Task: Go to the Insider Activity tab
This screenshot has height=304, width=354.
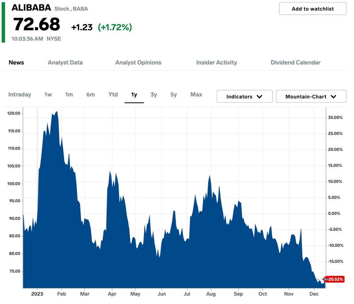Action: tap(216, 62)
